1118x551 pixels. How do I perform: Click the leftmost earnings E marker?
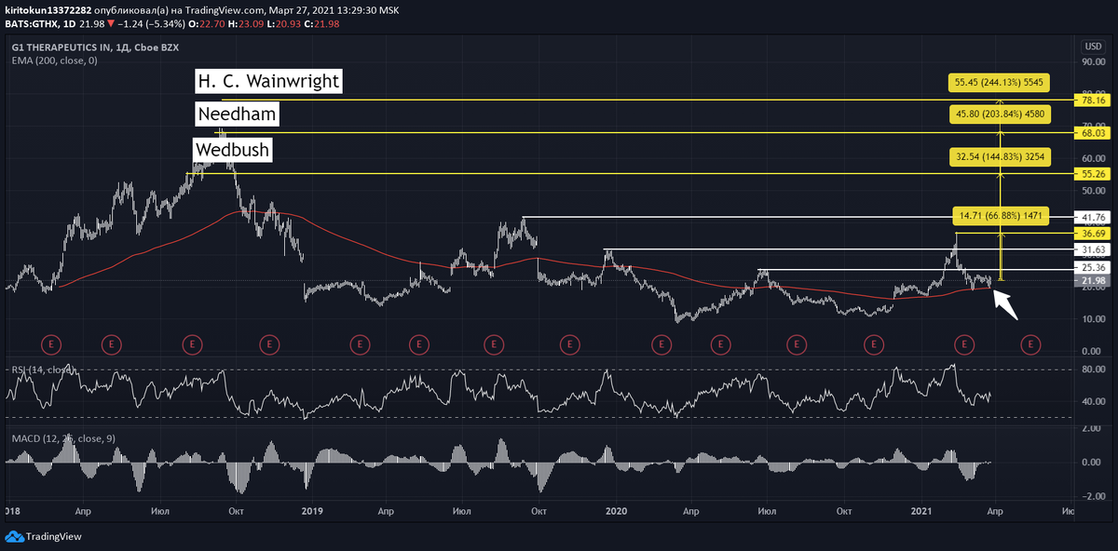point(49,344)
